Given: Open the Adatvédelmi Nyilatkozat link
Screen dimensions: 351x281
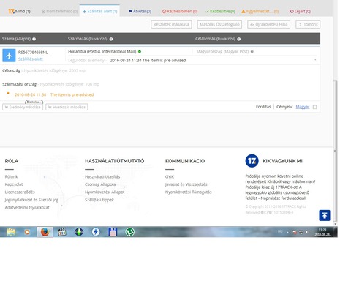Looking at the screenshot, I should [27, 207].
